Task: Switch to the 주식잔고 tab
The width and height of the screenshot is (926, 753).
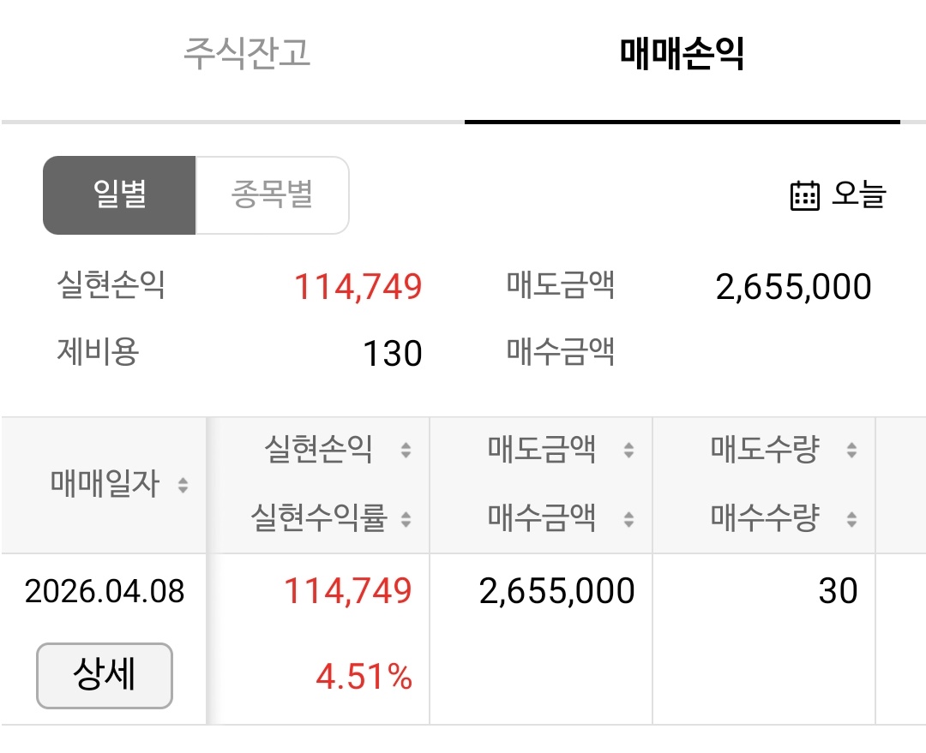Action: click(x=247, y=53)
